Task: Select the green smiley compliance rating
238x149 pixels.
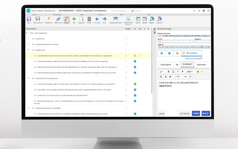Action: (x=162, y=53)
